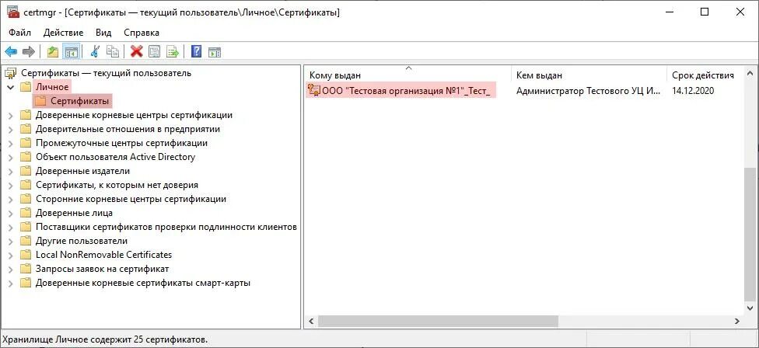Expand Другие пользователи node
The height and width of the screenshot is (348, 759).
click(x=10, y=242)
